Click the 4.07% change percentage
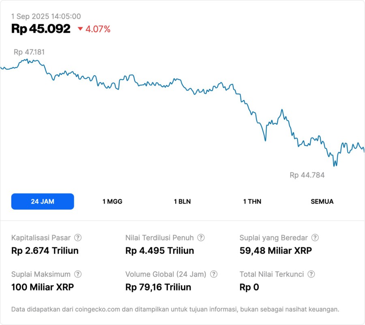Viewport: 365px width, 325px height. (x=98, y=29)
